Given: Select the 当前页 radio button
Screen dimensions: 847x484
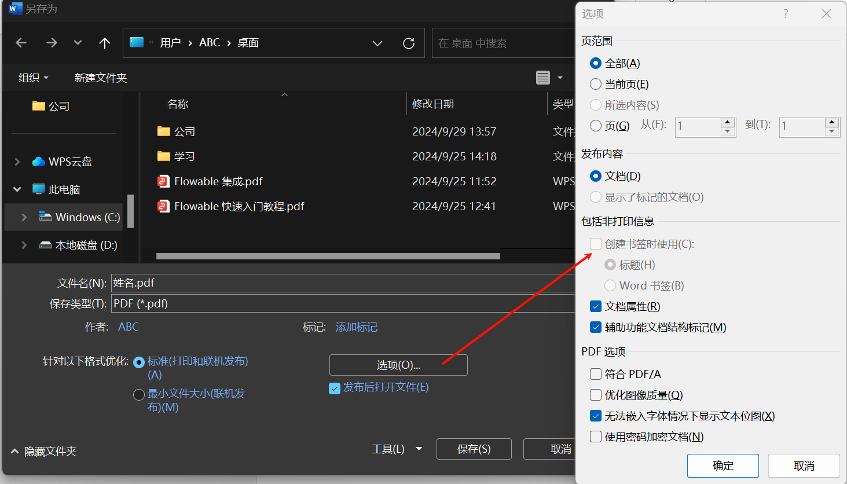Looking at the screenshot, I should (x=596, y=85).
